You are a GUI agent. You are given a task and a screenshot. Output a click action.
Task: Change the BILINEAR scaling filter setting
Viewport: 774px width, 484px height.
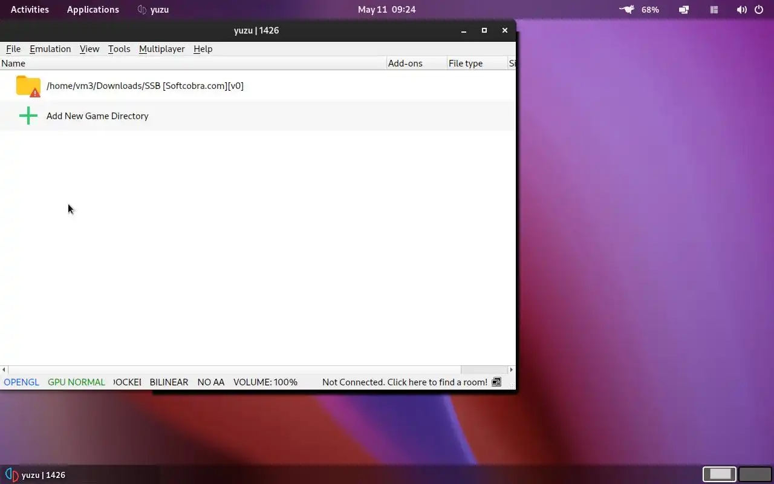coord(169,382)
